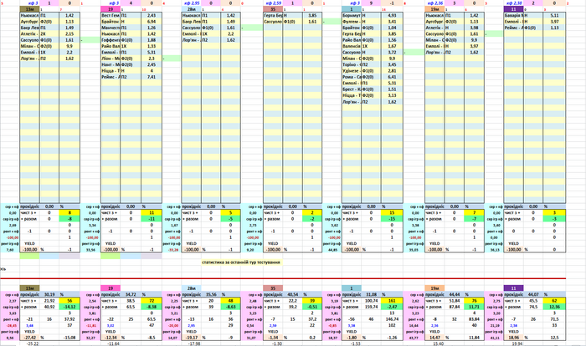The image size is (586, 346).
Task: Click the value '159,74' in block 1
Action: point(372,307)
